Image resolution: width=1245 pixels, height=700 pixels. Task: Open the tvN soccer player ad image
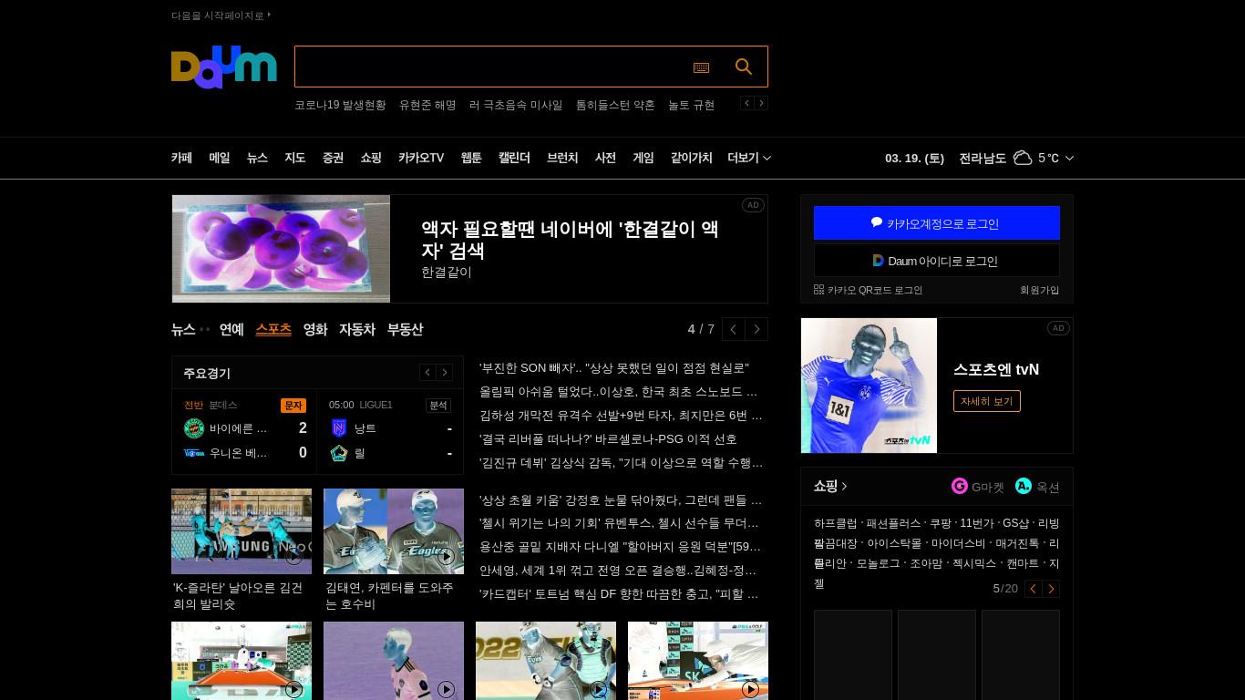tap(869, 386)
